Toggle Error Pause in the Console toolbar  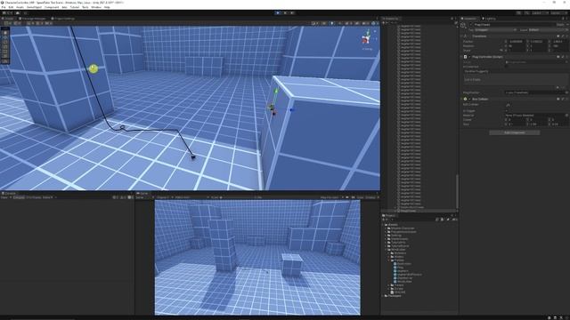pyautogui.click(x=34, y=197)
